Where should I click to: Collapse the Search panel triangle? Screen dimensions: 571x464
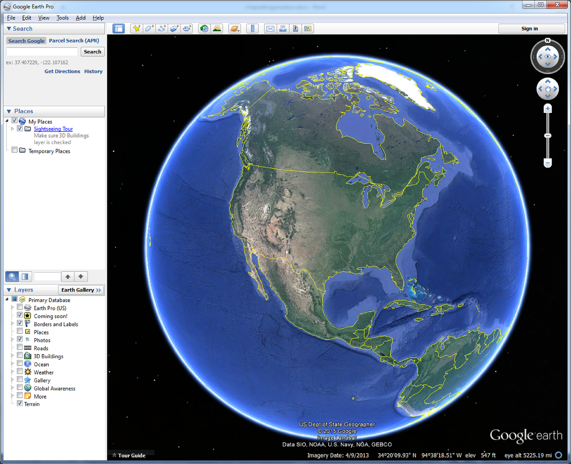[x=9, y=28]
